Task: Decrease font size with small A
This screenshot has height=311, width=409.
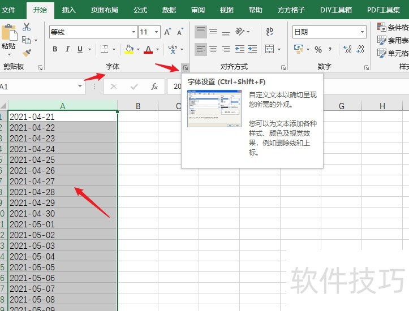Action: [180, 32]
